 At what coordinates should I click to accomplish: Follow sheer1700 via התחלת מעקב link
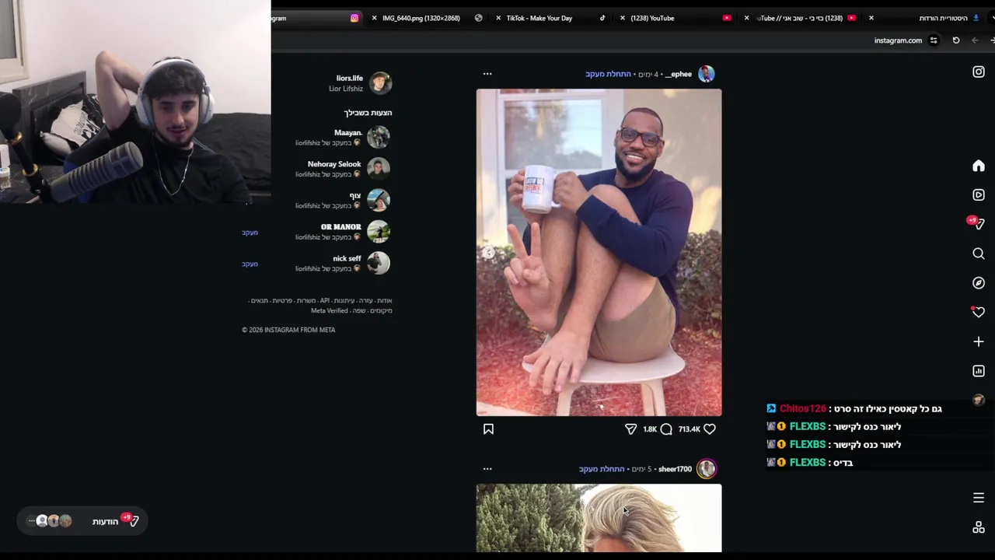click(x=602, y=469)
